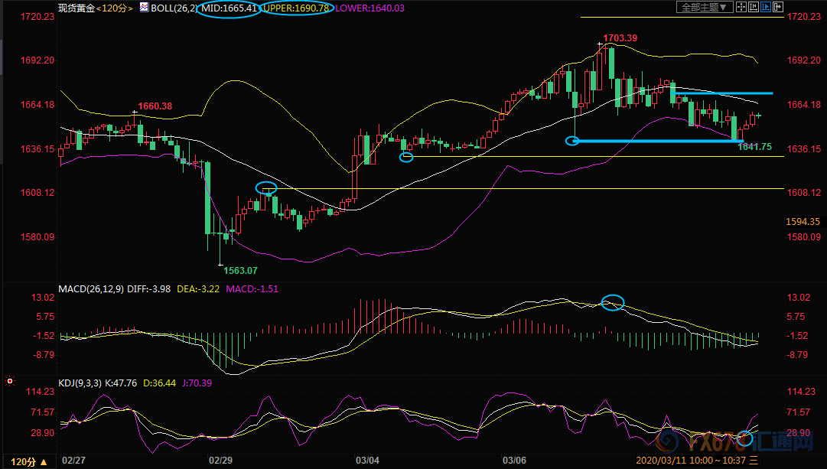The height and width of the screenshot is (469, 827).
Task: Click the 1703.39 high price label
Action: pos(620,38)
